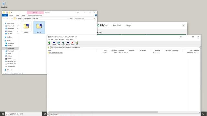
Task: Open the Favorites menu in 7-Zip
Action: 61,40
